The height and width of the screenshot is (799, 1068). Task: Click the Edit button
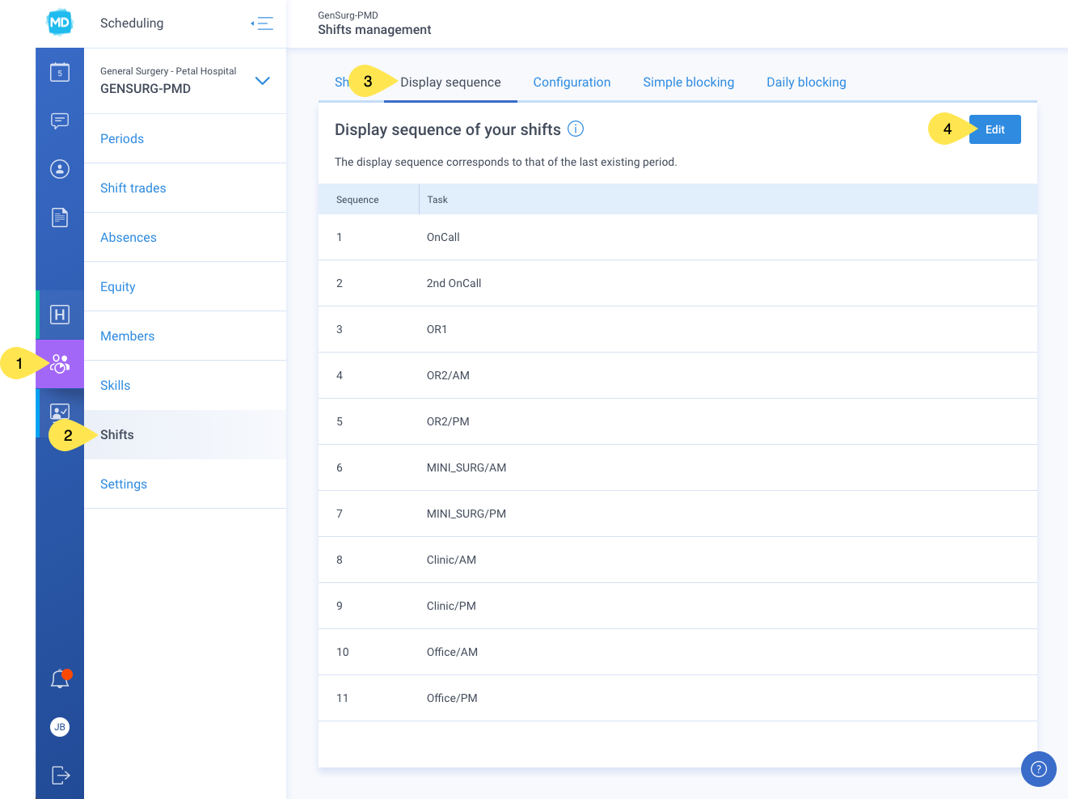(x=995, y=129)
